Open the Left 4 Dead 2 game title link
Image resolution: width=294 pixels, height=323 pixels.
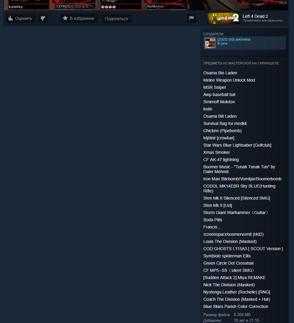(255, 16)
